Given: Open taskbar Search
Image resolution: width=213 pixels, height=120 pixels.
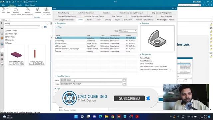Looking at the screenshot, I should click(x=82, y=117).
